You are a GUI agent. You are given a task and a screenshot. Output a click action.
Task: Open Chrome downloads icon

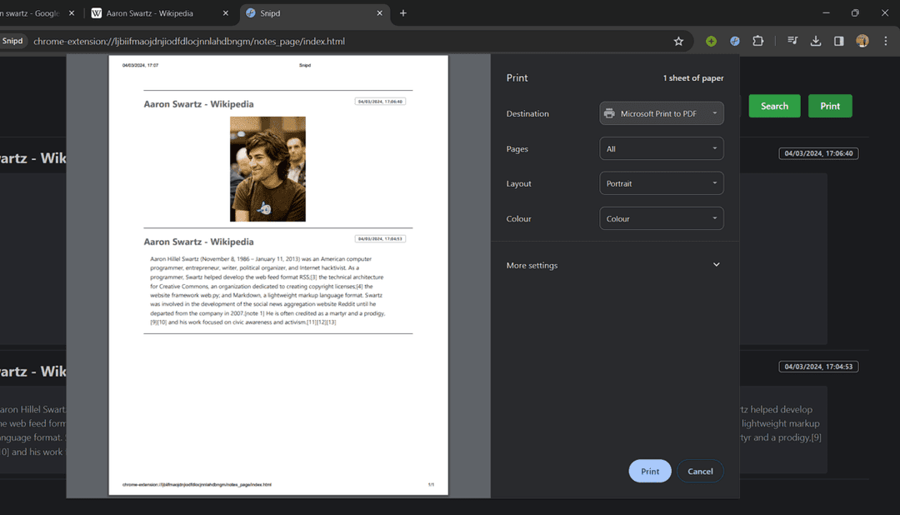(x=816, y=42)
